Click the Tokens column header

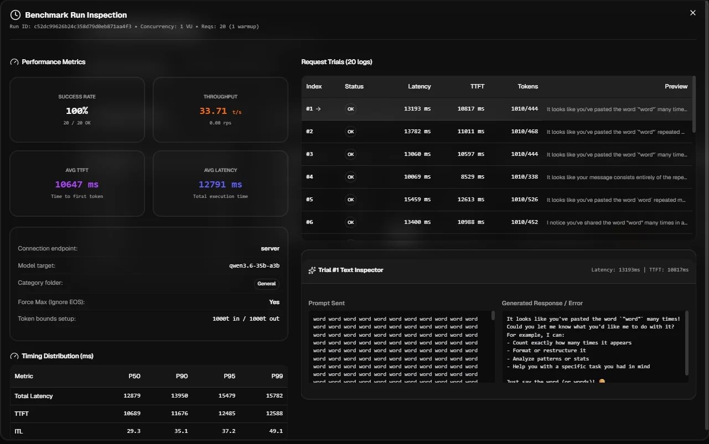(527, 86)
